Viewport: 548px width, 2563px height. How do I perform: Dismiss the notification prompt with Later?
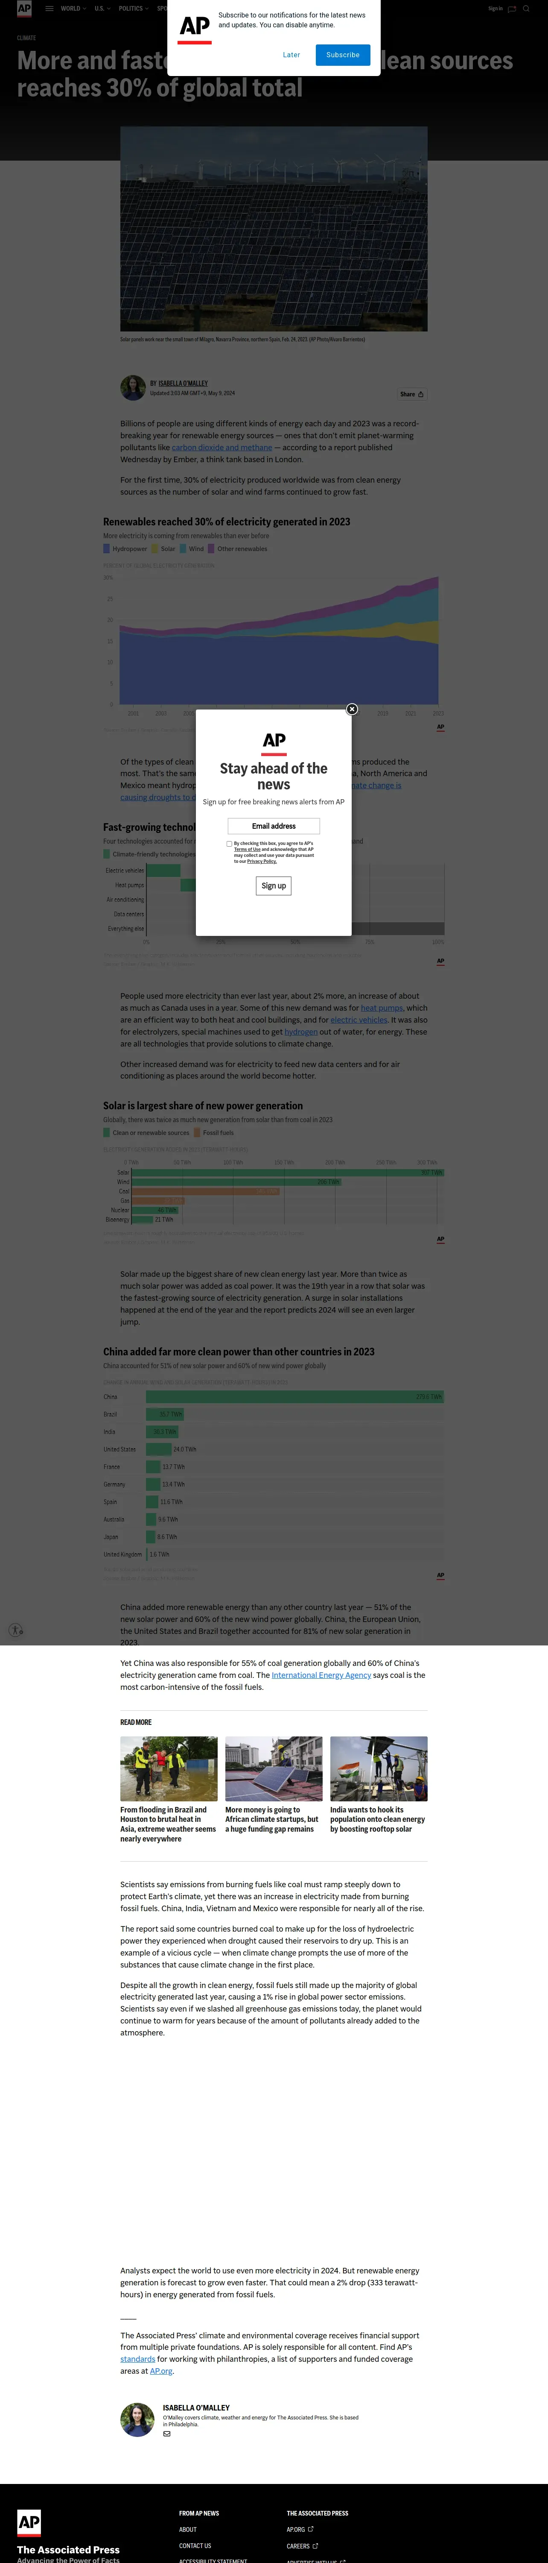point(291,55)
